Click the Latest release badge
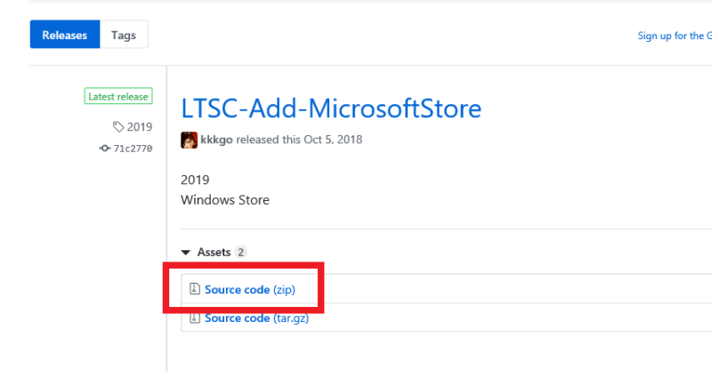Screen dimensions: 712x387 pyautogui.click(x=119, y=96)
